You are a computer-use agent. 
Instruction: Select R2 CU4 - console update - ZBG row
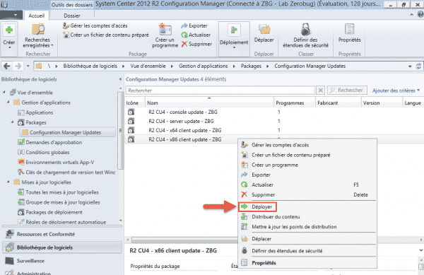(274, 112)
